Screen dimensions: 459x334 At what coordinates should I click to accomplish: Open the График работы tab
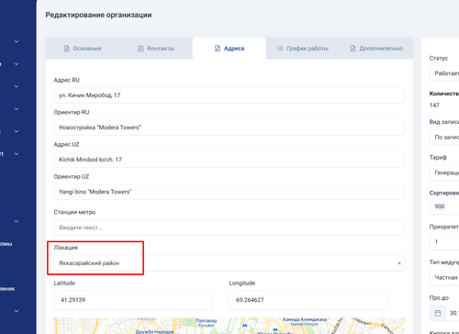click(303, 49)
